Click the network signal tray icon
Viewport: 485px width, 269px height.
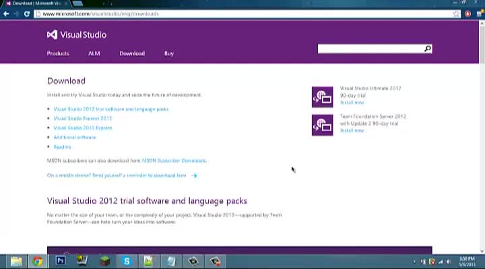(x=441, y=262)
